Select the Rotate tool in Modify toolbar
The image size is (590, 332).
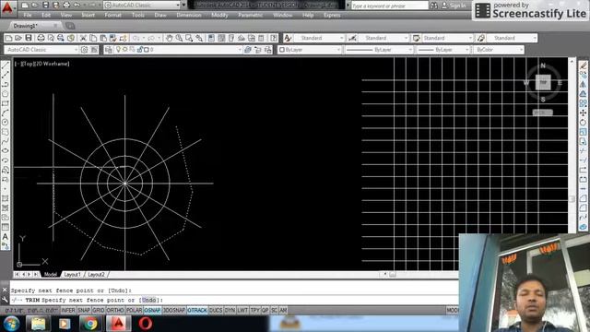pyautogui.click(x=583, y=123)
